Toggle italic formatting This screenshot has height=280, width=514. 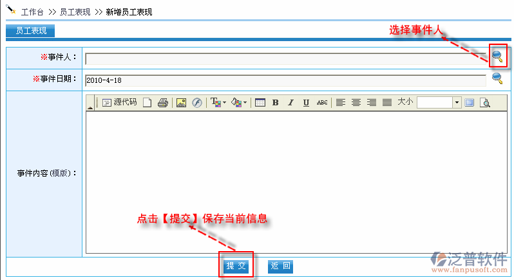[290, 103]
